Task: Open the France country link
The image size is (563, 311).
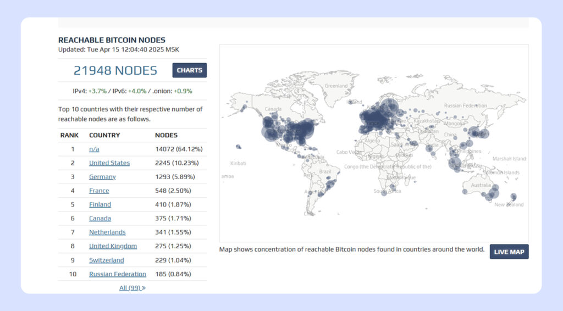Action: 99,191
